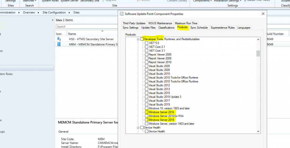Viewport: 290px width, 148px height.
Task: Open breadcrumb arrow after Overview
Action: coord(39,13)
